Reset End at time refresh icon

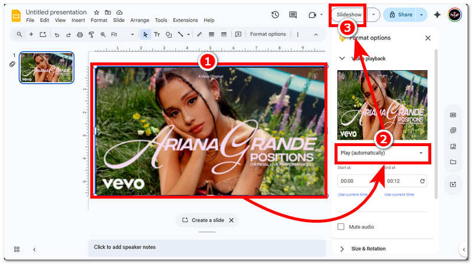click(x=422, y=181)
